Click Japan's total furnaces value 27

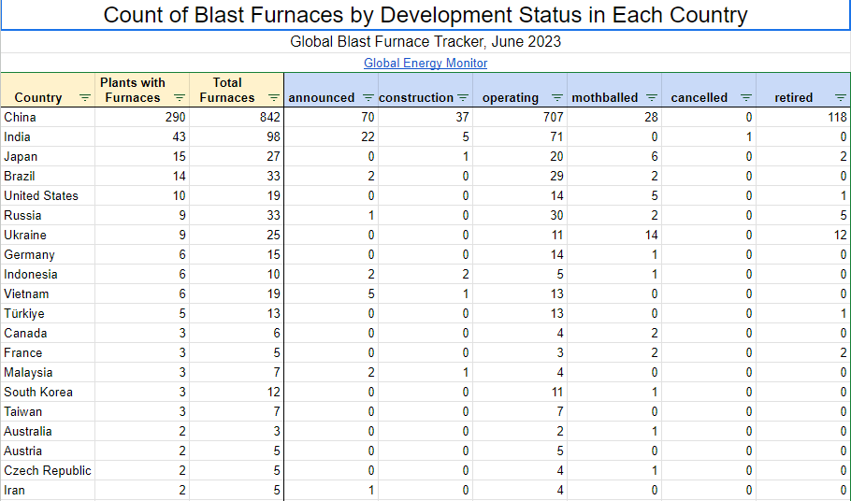click(x=273, y=156)
